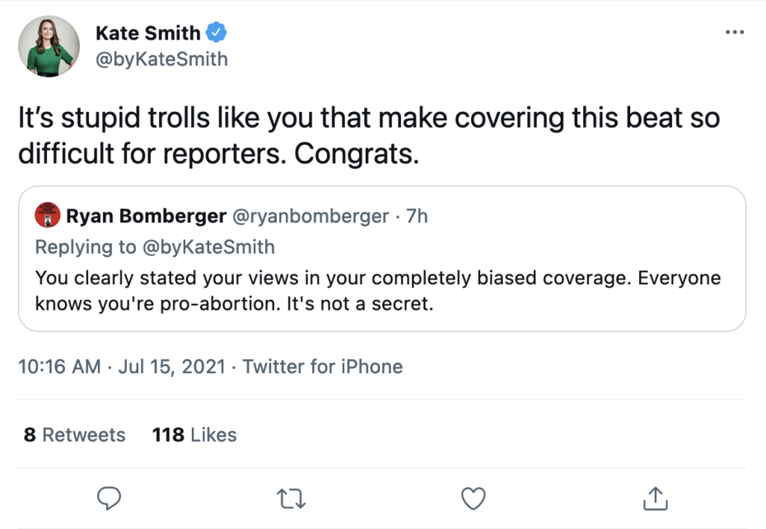Click the reply speech bubble icon

coord(110,498)
